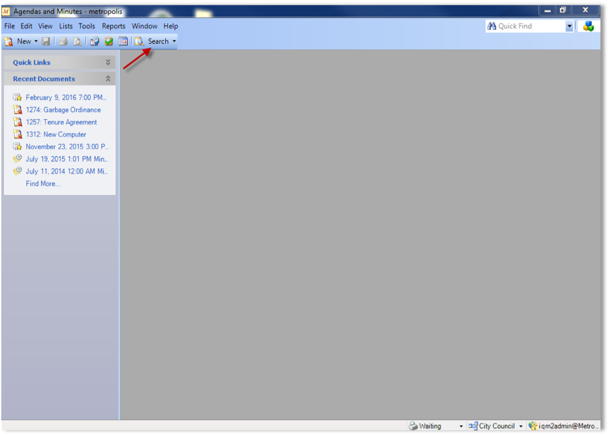This screenshot has width=609, height=435.
Task: Expand the Quick Links panel chevron
Action: click(108, 62)
